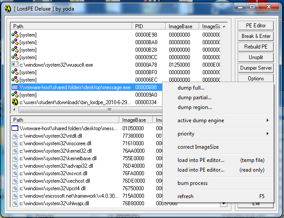Click the kernelbase.dll module icon
The height and width of the screenshot is (218, 284).
tap(15, 158)
